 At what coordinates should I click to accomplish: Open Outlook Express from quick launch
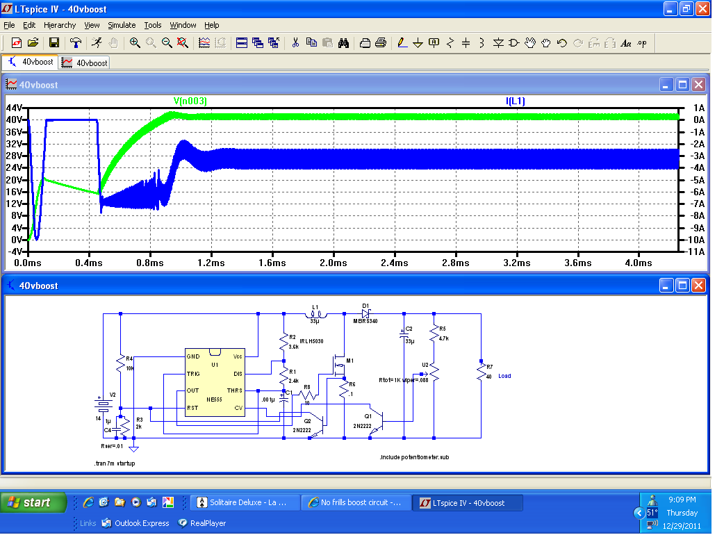pos(135,523)
